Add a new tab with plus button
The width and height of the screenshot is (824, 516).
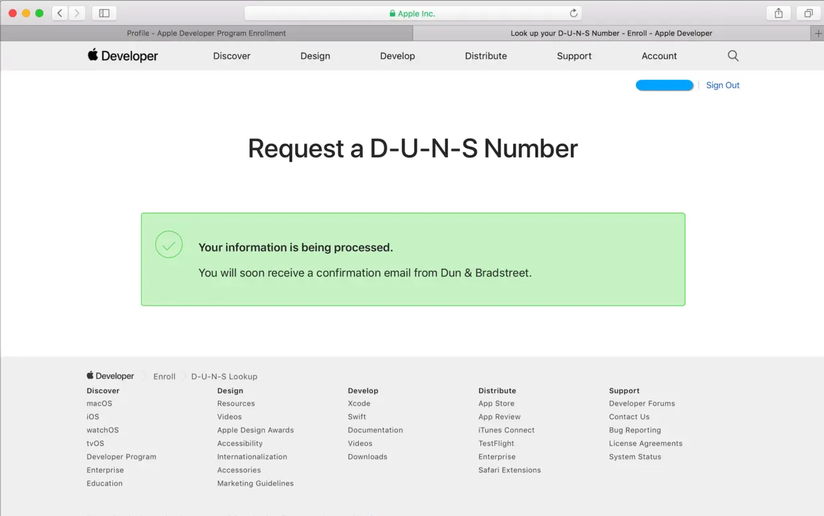point(818,33)
